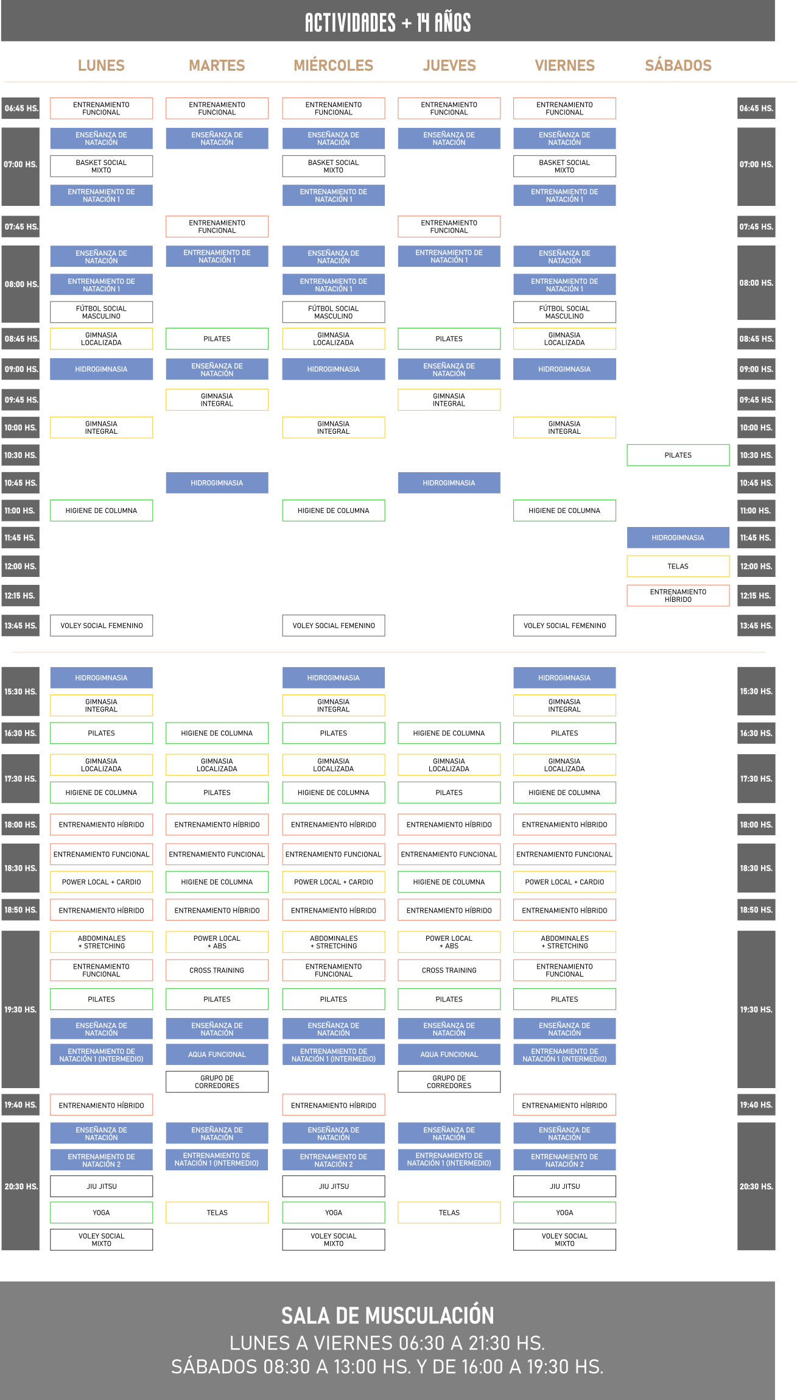Image resolution: width=797 pixels, height=1400 pixels.
Task: Select Monday's Jiu Jitsu class
Action: pyautogui.click(x=101, y=1186)
